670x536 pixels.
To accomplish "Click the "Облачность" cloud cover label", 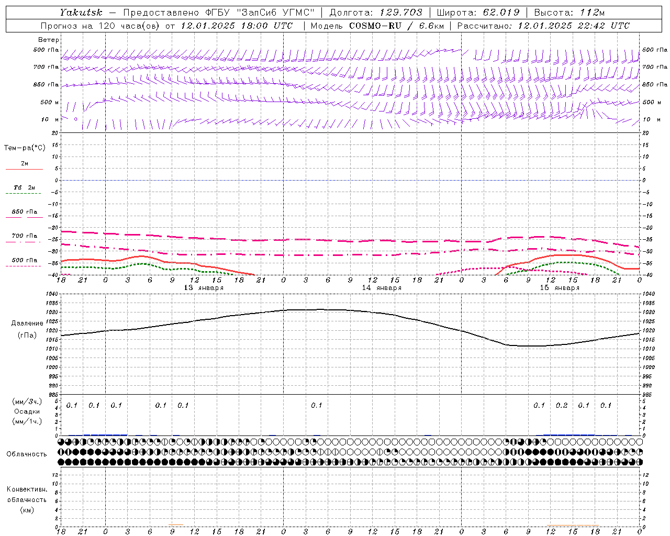I will click(27, 454).
